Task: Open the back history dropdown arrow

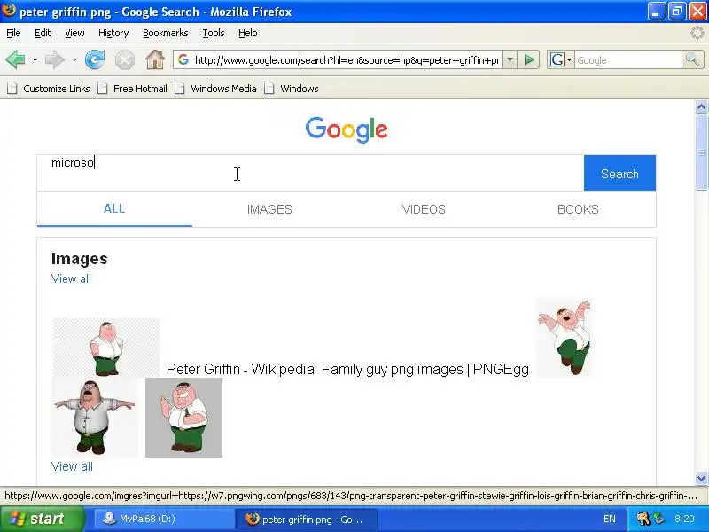Action: 35,59
